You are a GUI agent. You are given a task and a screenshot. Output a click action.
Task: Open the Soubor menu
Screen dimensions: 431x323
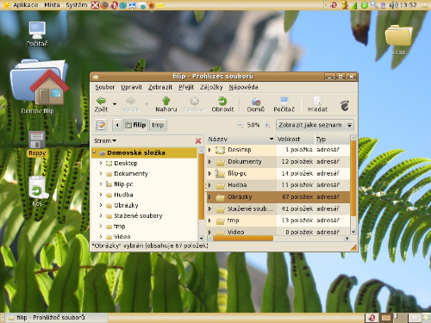click(x=105, y=87)
